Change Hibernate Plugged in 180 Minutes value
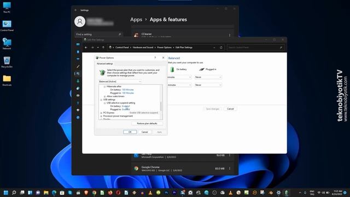 point(128,93)
